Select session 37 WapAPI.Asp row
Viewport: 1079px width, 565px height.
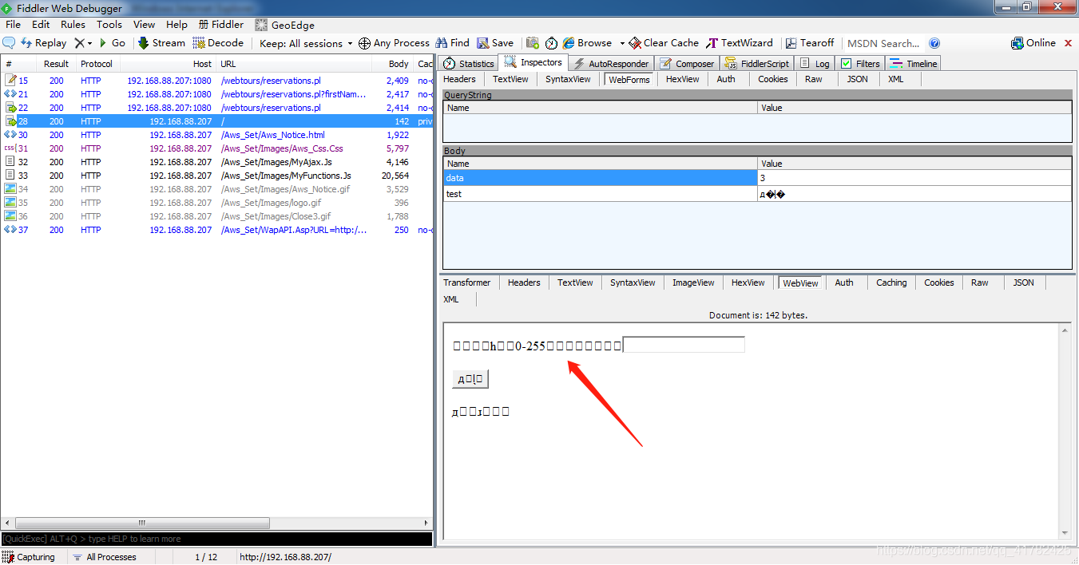[x=216, y=230]
